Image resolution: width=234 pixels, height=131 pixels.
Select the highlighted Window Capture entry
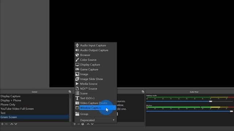tap(96, 108)
